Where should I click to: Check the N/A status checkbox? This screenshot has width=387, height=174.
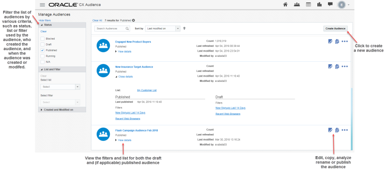coord(43,62)
